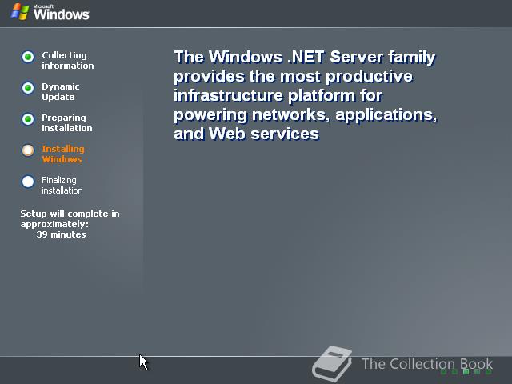Click the green Preparing installation step indicator
Screen dimensions: 512x384
[28, 119]
